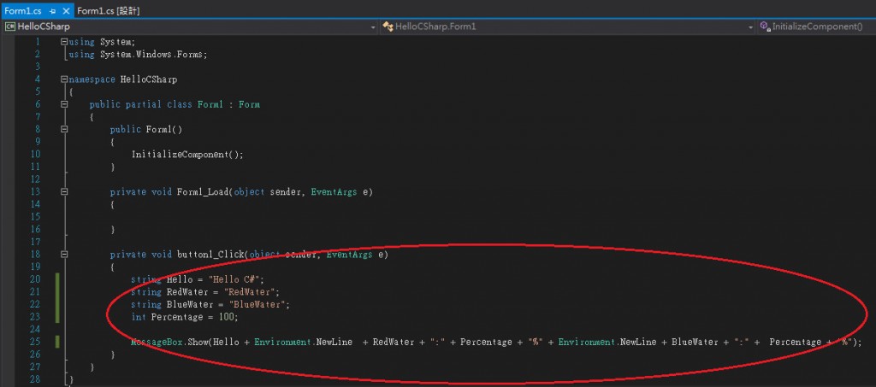Click the 'Form' base class name on line 6
The height and width of the screenshot is (387, 876).
[249, 104]
